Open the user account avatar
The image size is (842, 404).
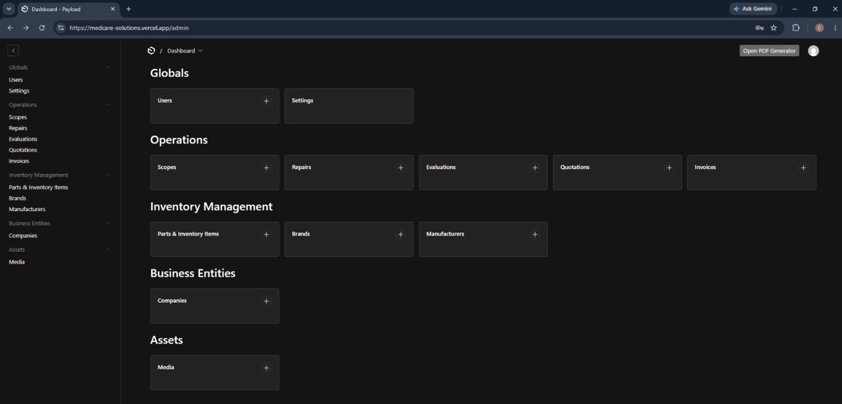point(813,50)
